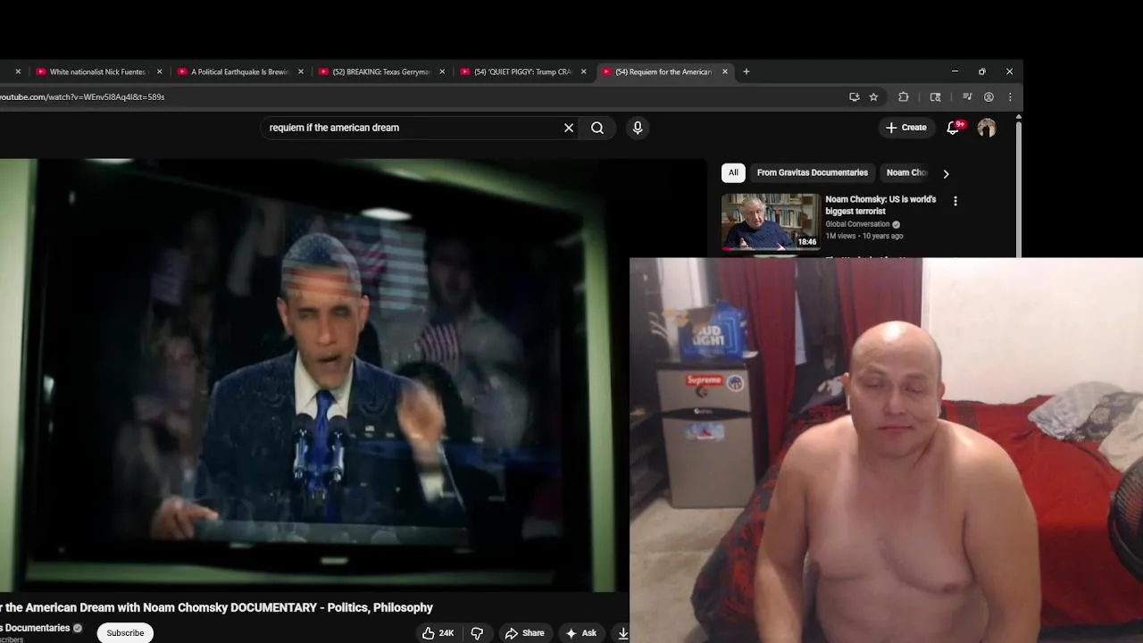
Task: Click the Subscribe button
Action: [x=125, y=633]
